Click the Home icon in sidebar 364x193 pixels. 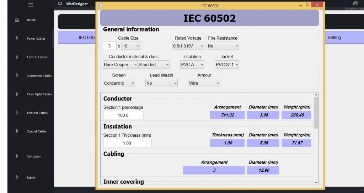[17, 20]
